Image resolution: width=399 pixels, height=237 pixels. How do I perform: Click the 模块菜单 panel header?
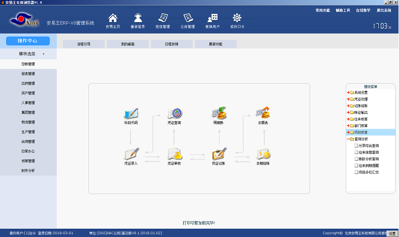click(370, 87)
